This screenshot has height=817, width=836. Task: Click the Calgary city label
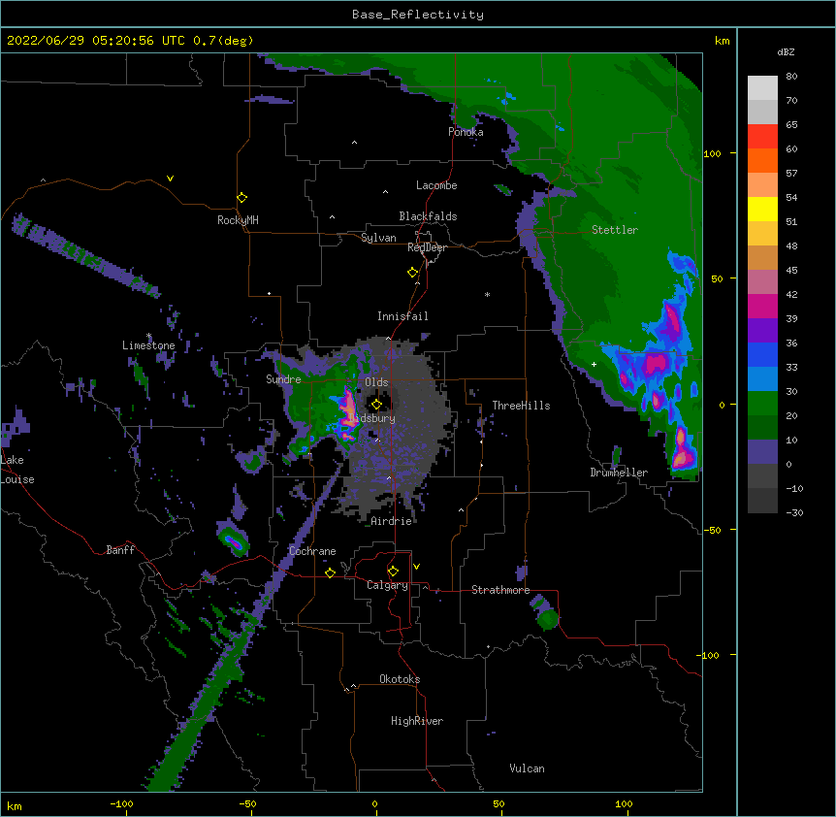coord(387,585)
